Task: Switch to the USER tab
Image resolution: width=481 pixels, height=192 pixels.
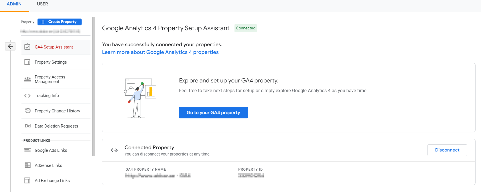Action: tap(42, 4)
